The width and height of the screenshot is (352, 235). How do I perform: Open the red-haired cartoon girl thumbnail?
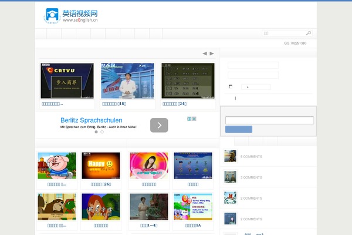(x=101, y=207)
